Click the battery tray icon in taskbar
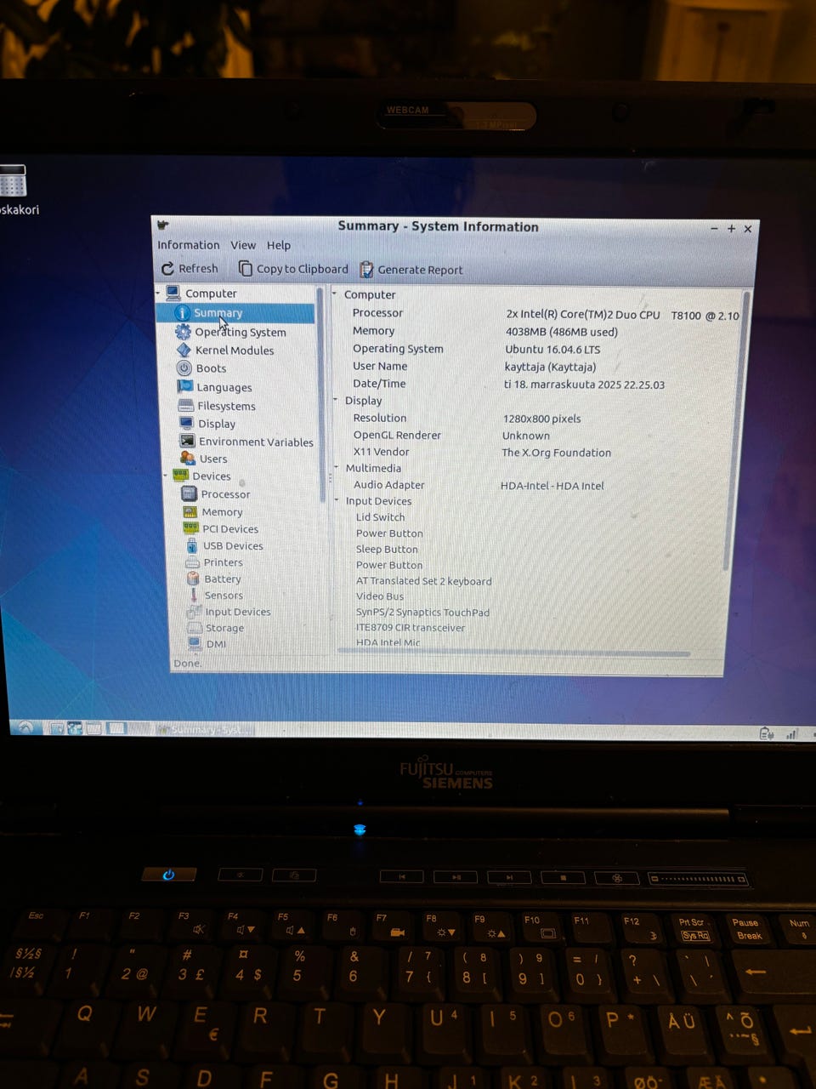The height and width of the screenshot is (1089, 816). point(766,733)
